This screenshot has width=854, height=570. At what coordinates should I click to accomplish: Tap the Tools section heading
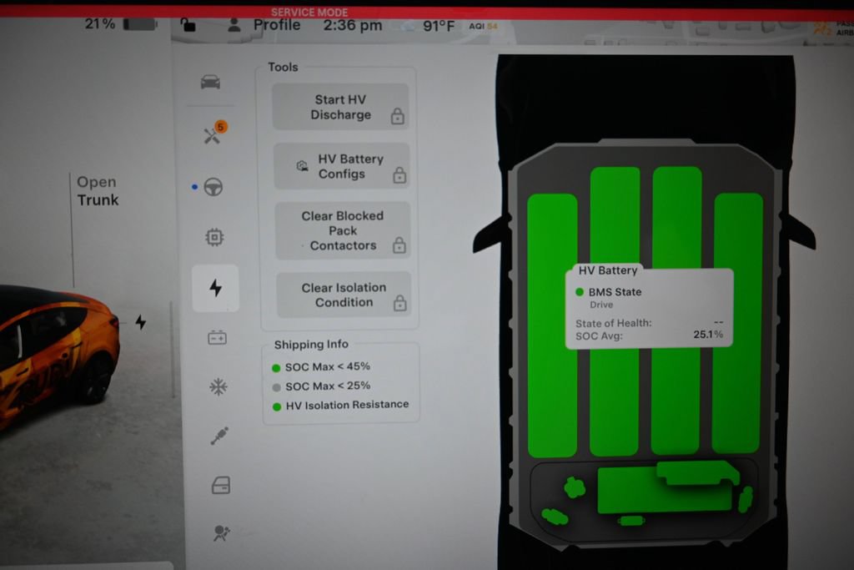[283, 67]
